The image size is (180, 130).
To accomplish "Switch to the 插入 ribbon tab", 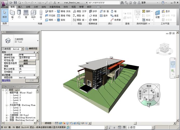I will pos(20,7).
